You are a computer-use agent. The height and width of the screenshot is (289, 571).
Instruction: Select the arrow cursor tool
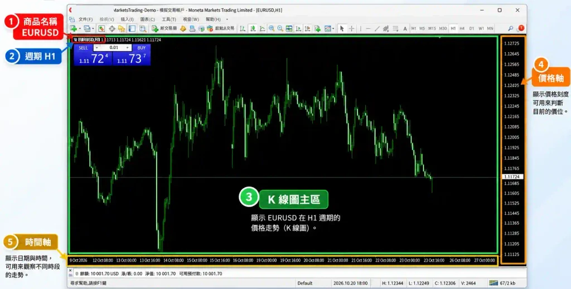[x=342, y=28]
